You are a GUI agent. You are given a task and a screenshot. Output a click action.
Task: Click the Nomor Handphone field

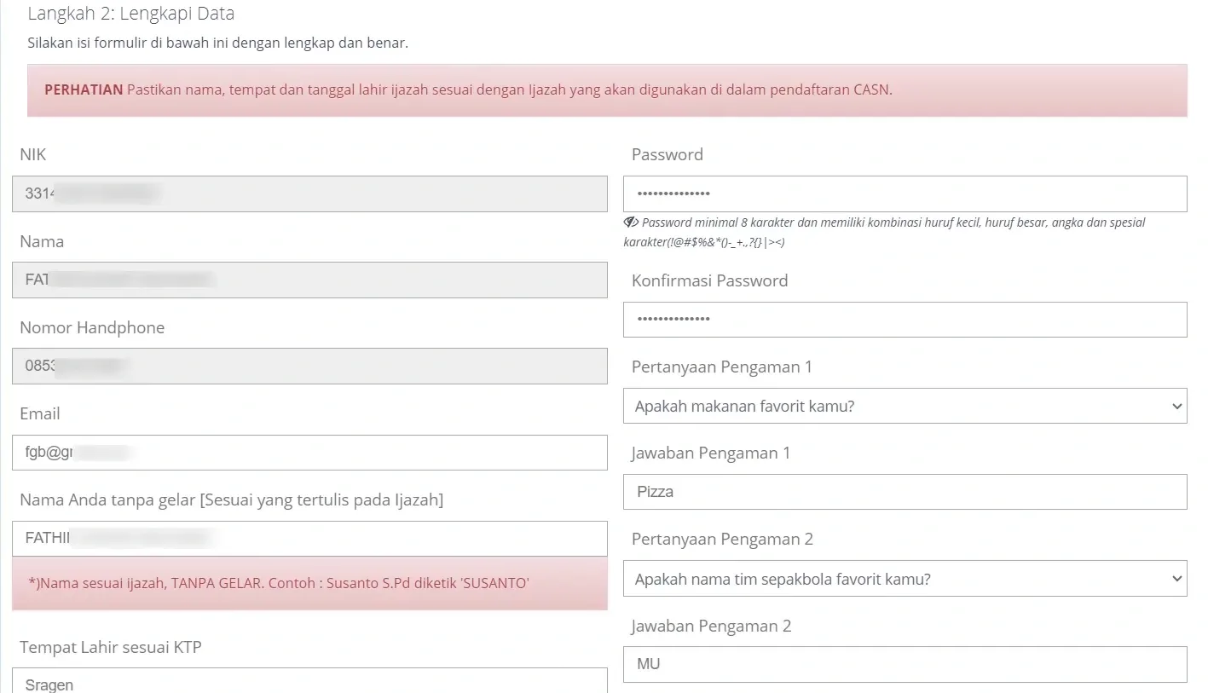310,366
